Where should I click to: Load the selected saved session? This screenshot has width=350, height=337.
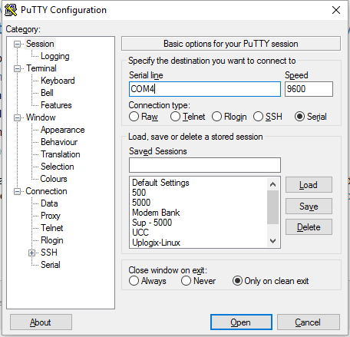point(309,185)
